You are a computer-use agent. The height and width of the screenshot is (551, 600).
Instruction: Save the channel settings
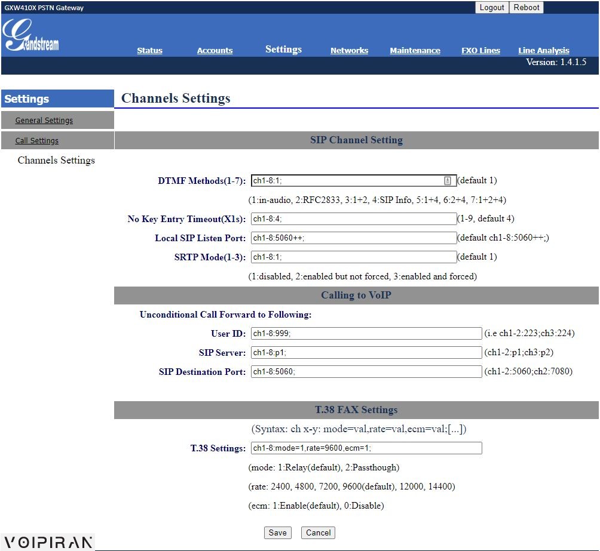[277, 532]
